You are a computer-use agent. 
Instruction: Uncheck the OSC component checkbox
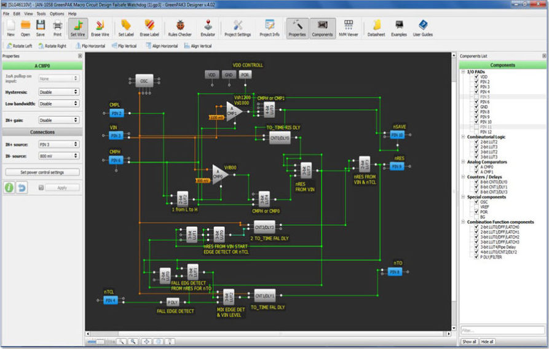coord(476,202)
